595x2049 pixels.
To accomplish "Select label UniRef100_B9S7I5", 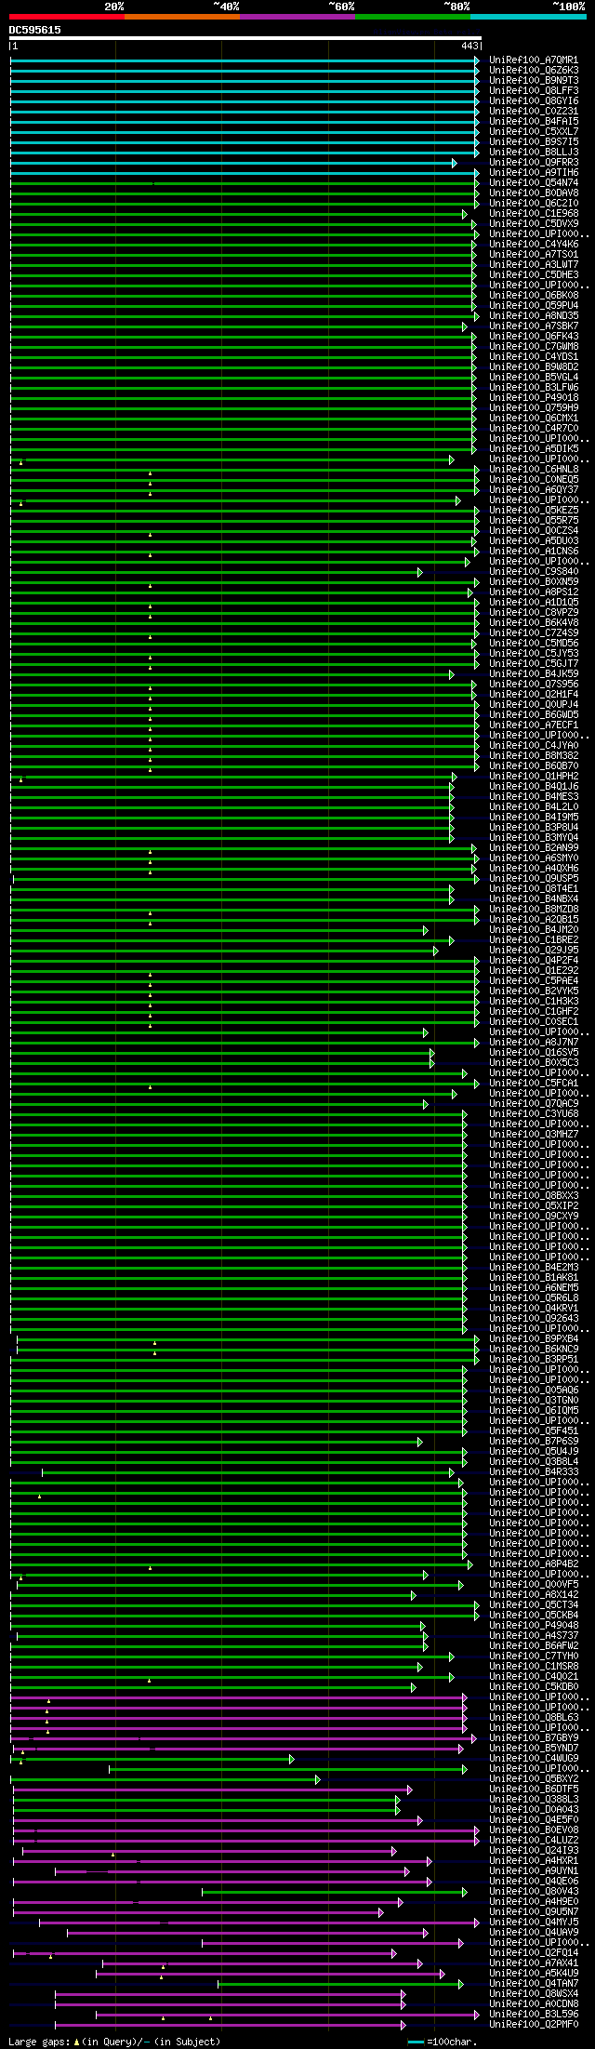I will pos(534,142).
